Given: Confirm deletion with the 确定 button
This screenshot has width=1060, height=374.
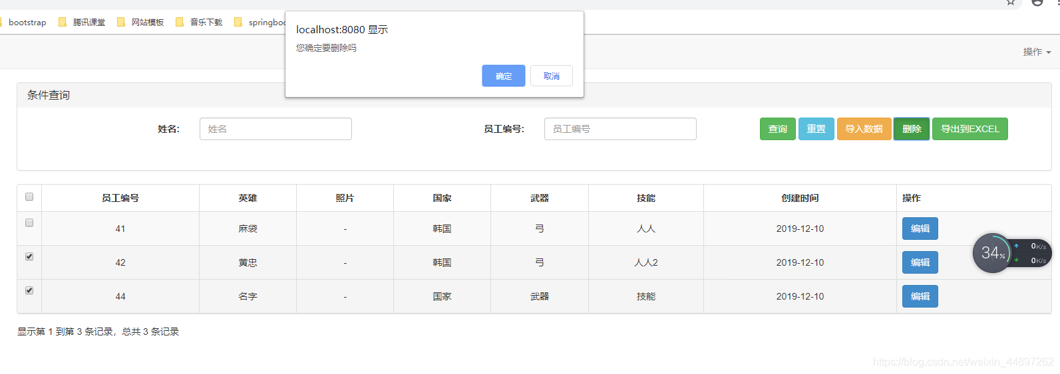Looking at the screenshot, I should tap(503, 76).
